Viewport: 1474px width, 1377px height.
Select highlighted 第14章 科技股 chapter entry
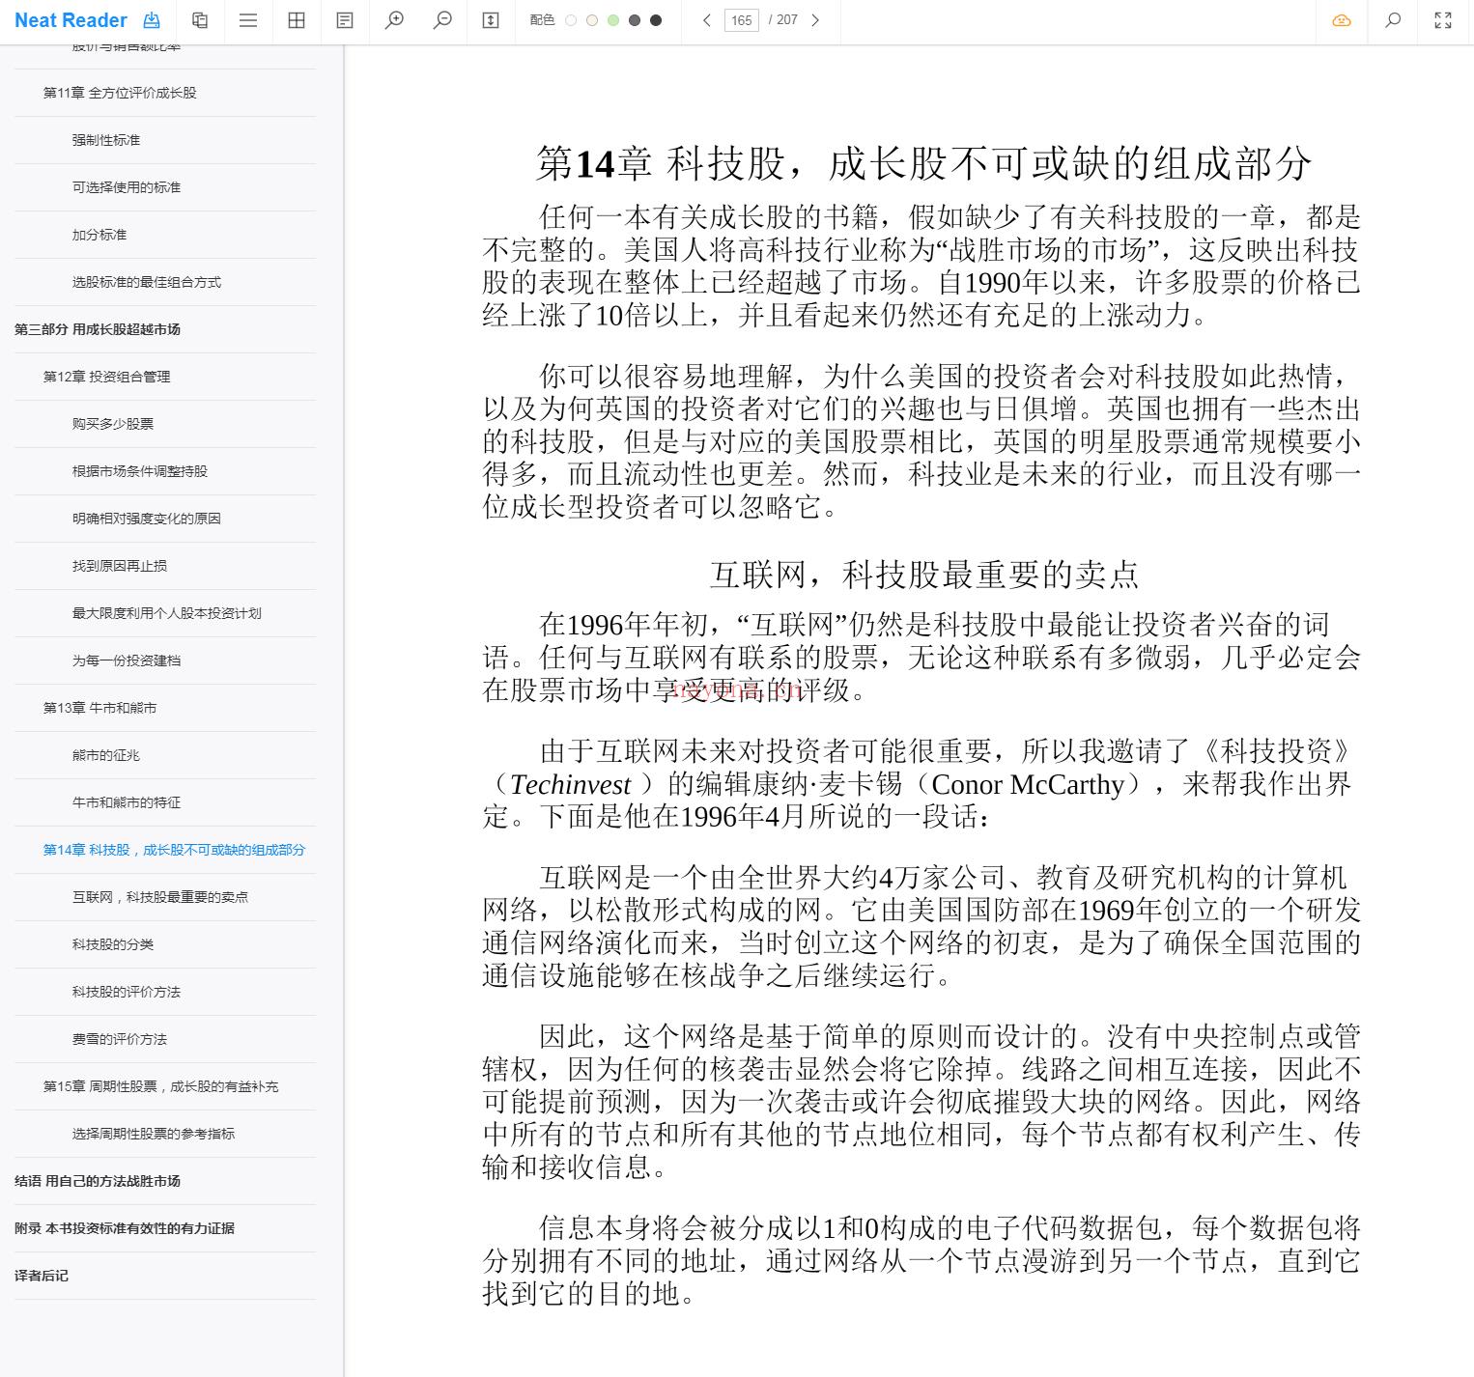coord(174,850)
